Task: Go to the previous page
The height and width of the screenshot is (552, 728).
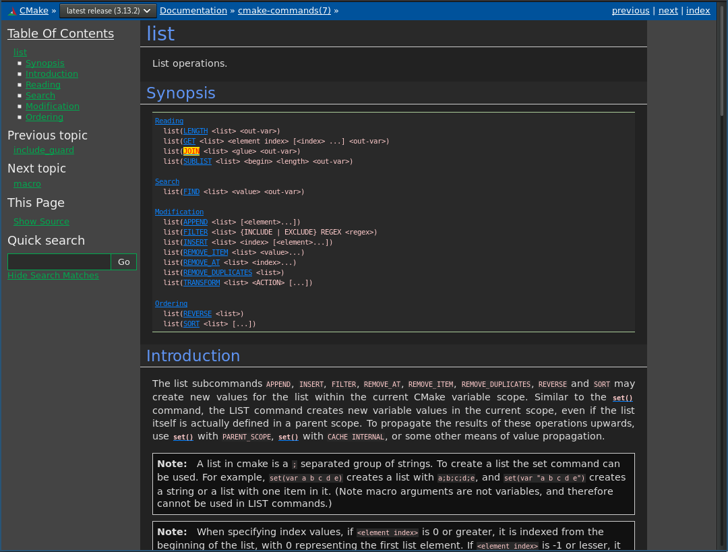Action: pos(630,11)
